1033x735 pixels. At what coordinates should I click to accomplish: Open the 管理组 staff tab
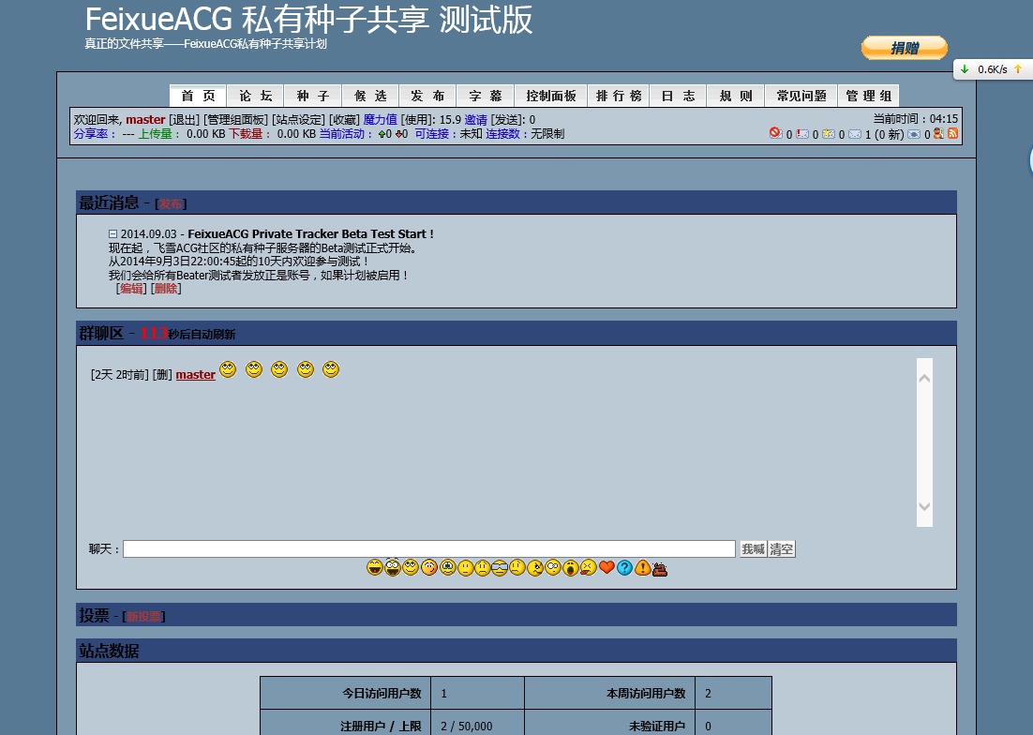click(x=868, y=96)
